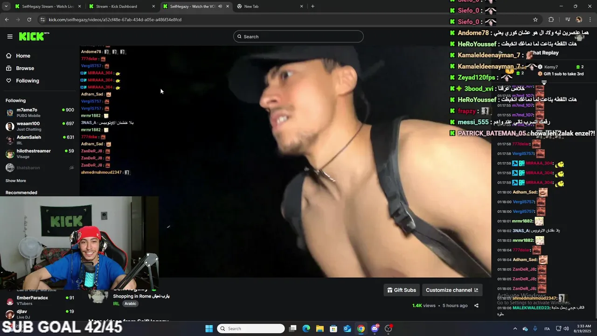The image size is (597, 336).
Task: Close the Stream - Kick Dashboard tab
Action: click(x=153, y=7)
